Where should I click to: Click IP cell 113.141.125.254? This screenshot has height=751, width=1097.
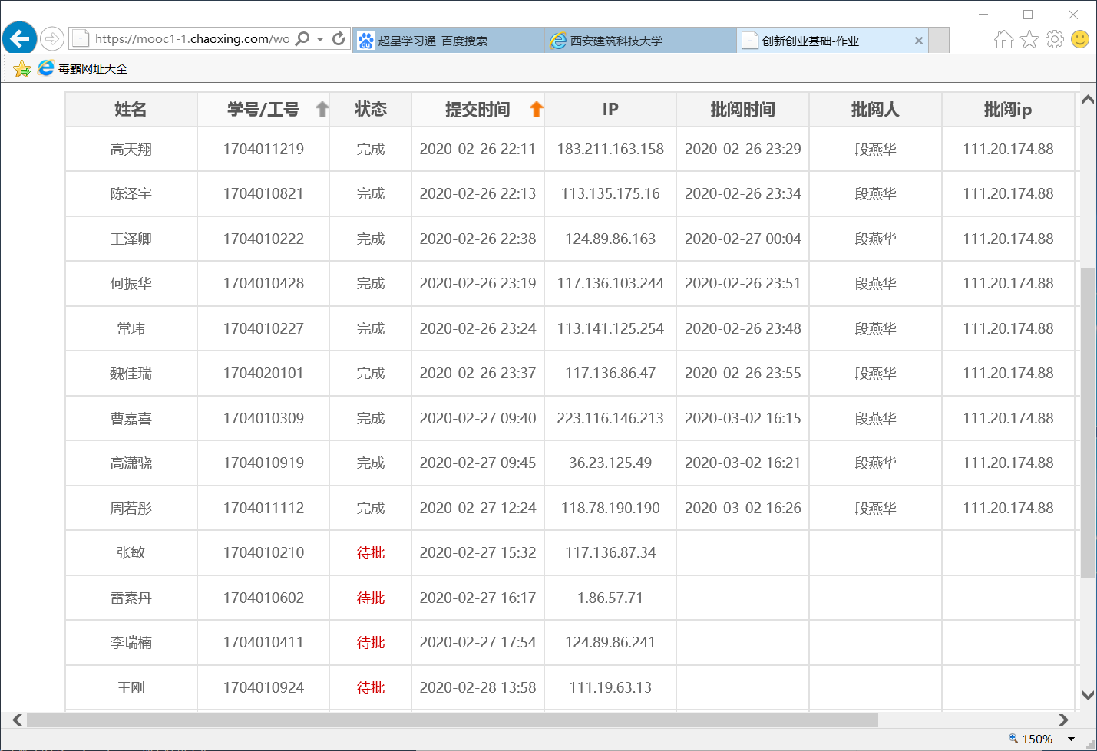tap(610, 328)
